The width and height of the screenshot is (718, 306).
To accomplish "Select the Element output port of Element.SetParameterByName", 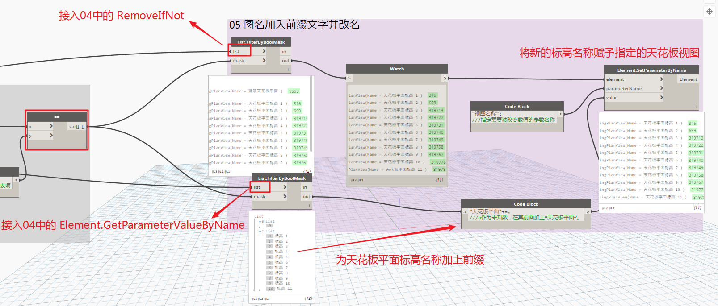I will (x=688, y=79).
